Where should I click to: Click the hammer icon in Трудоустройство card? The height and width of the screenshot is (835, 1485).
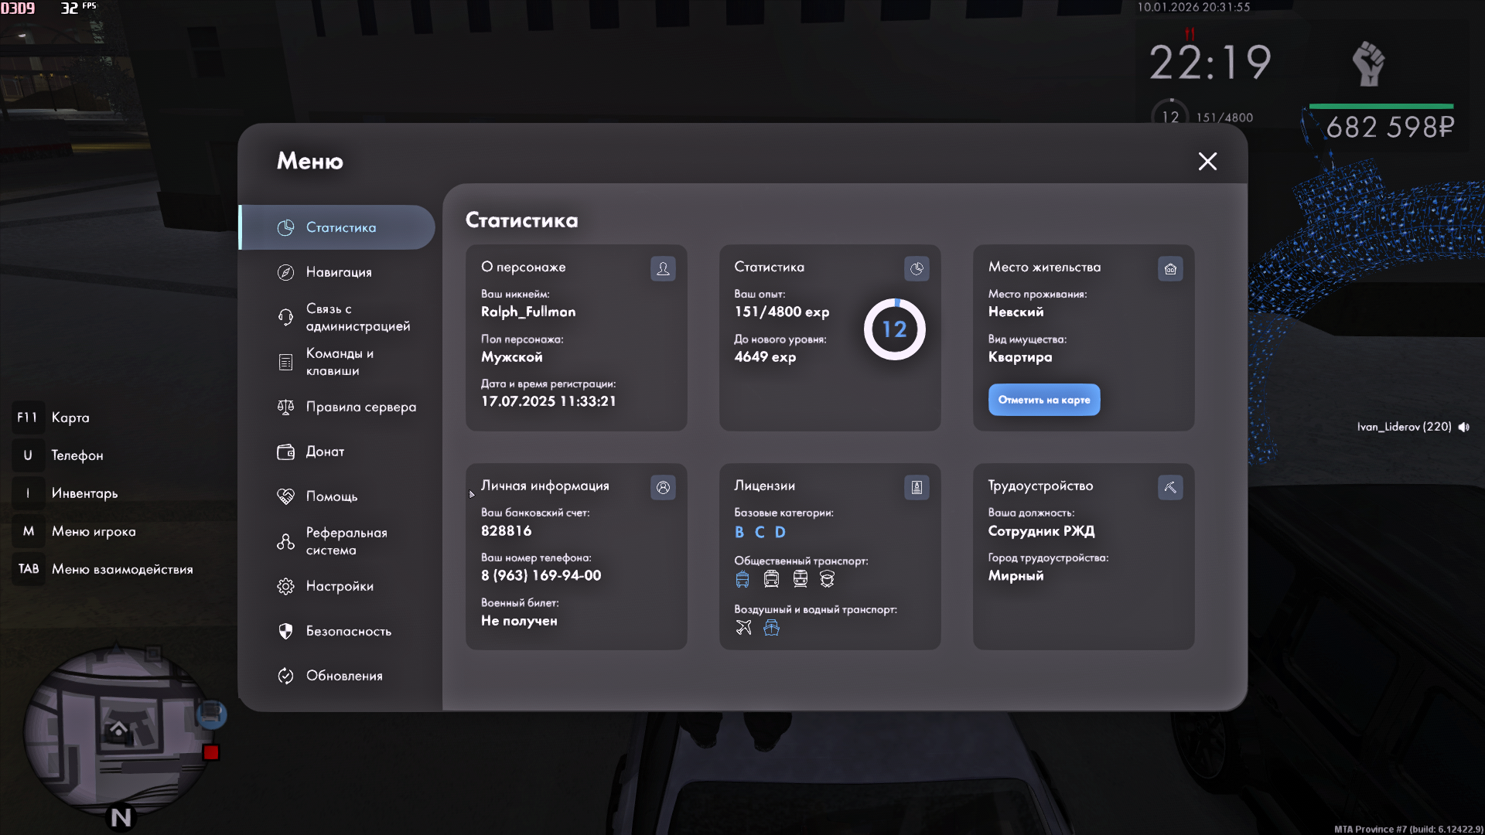pos(1170,487)
